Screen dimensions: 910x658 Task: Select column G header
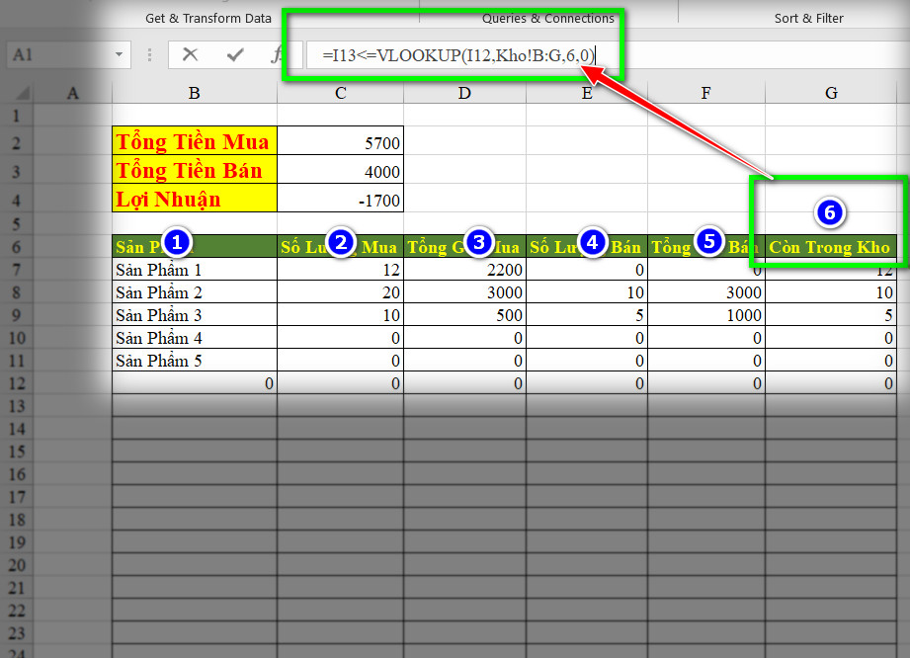pos(831,93)
